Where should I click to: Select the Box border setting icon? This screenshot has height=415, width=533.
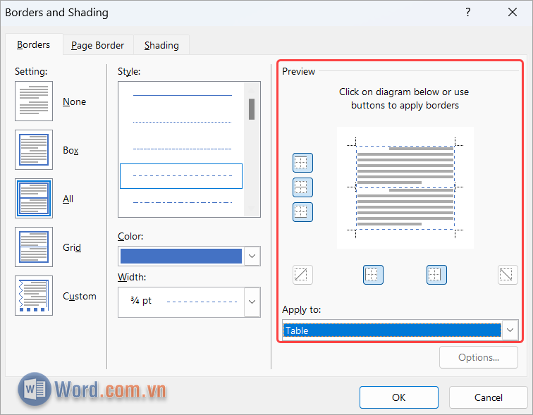click(x=34, y=149)
